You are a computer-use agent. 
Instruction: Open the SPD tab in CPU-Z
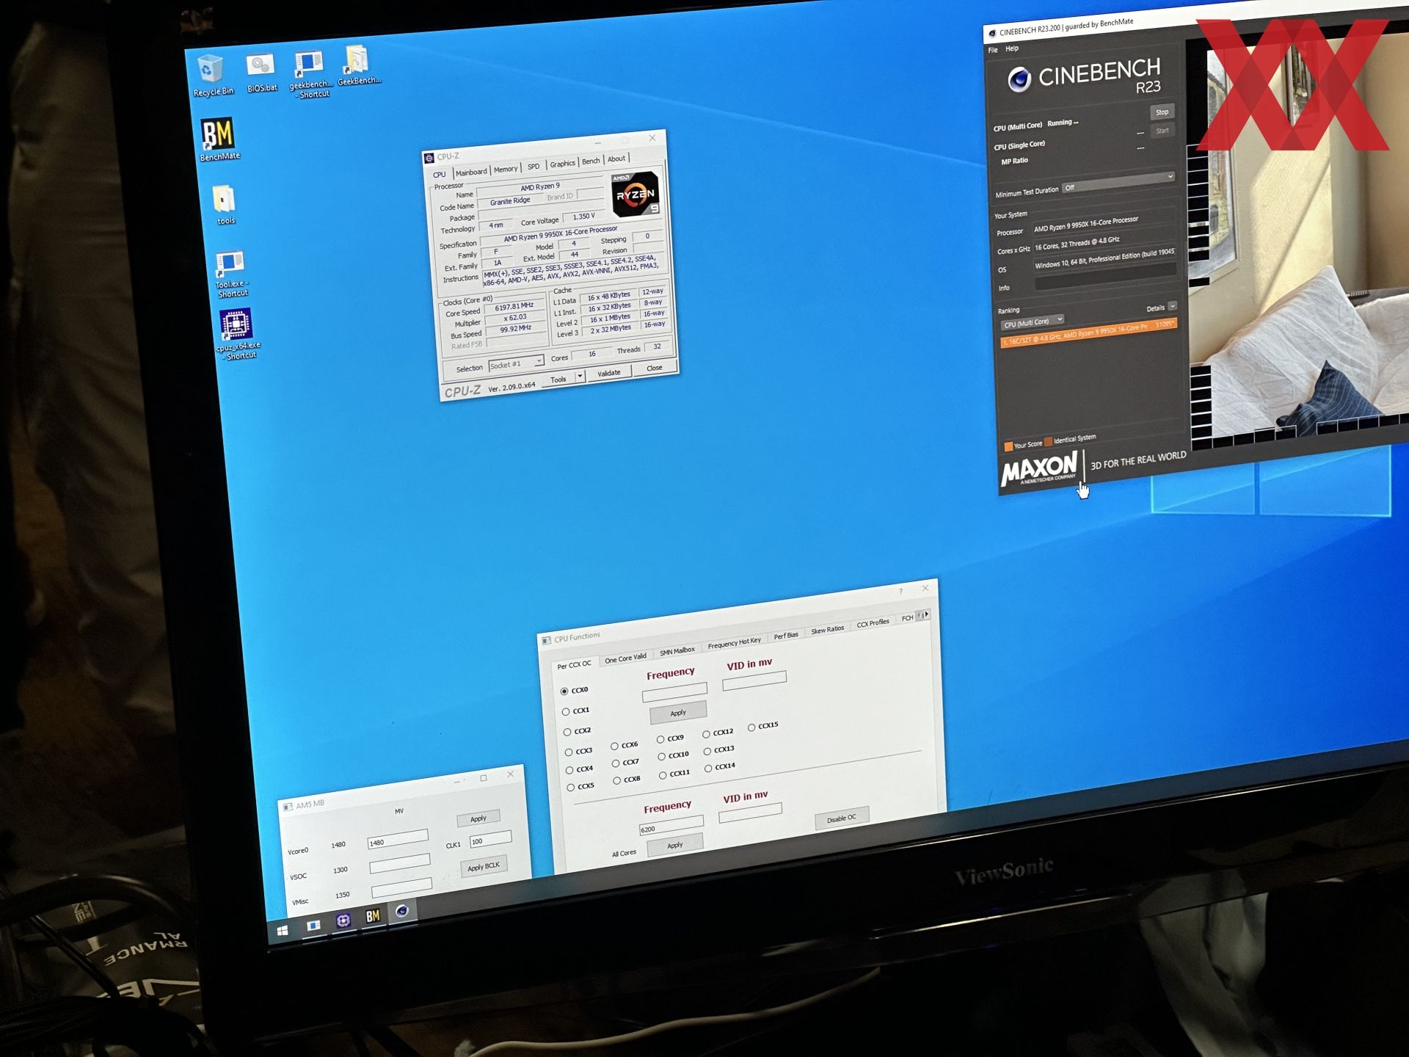pyautogui.click(x=534, y=167)
